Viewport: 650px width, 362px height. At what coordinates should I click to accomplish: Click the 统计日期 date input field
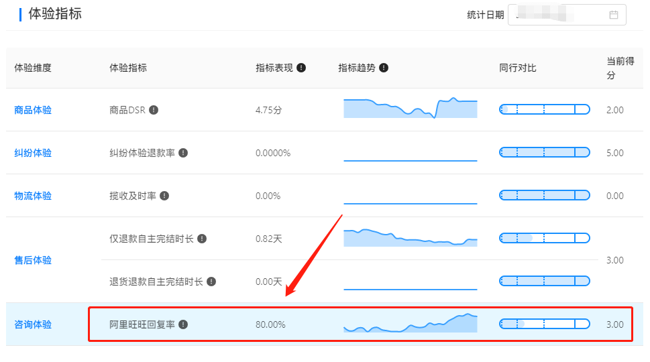pyautogui.click(x=567, y=15)
